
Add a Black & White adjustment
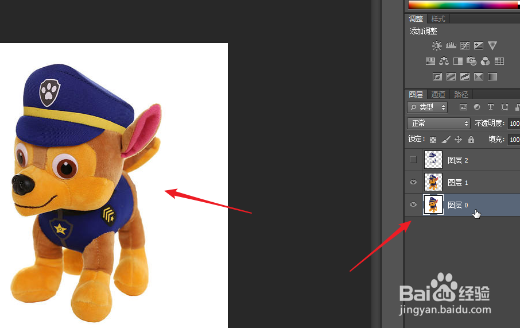[x=457, y=61]
